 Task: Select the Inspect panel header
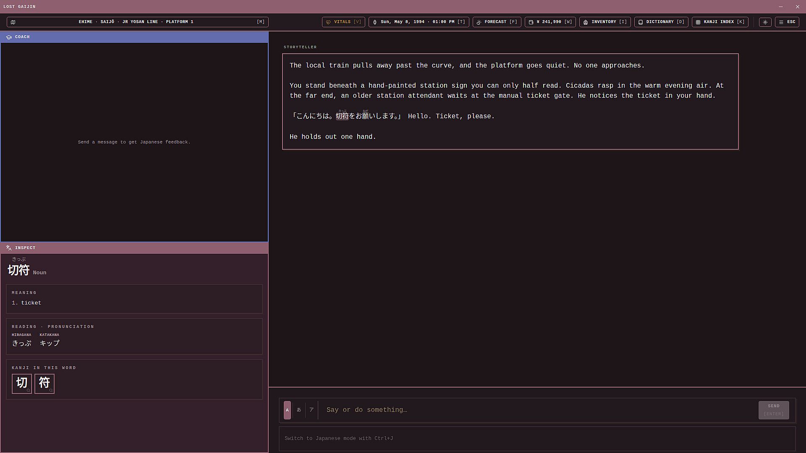tap(134, 248)
